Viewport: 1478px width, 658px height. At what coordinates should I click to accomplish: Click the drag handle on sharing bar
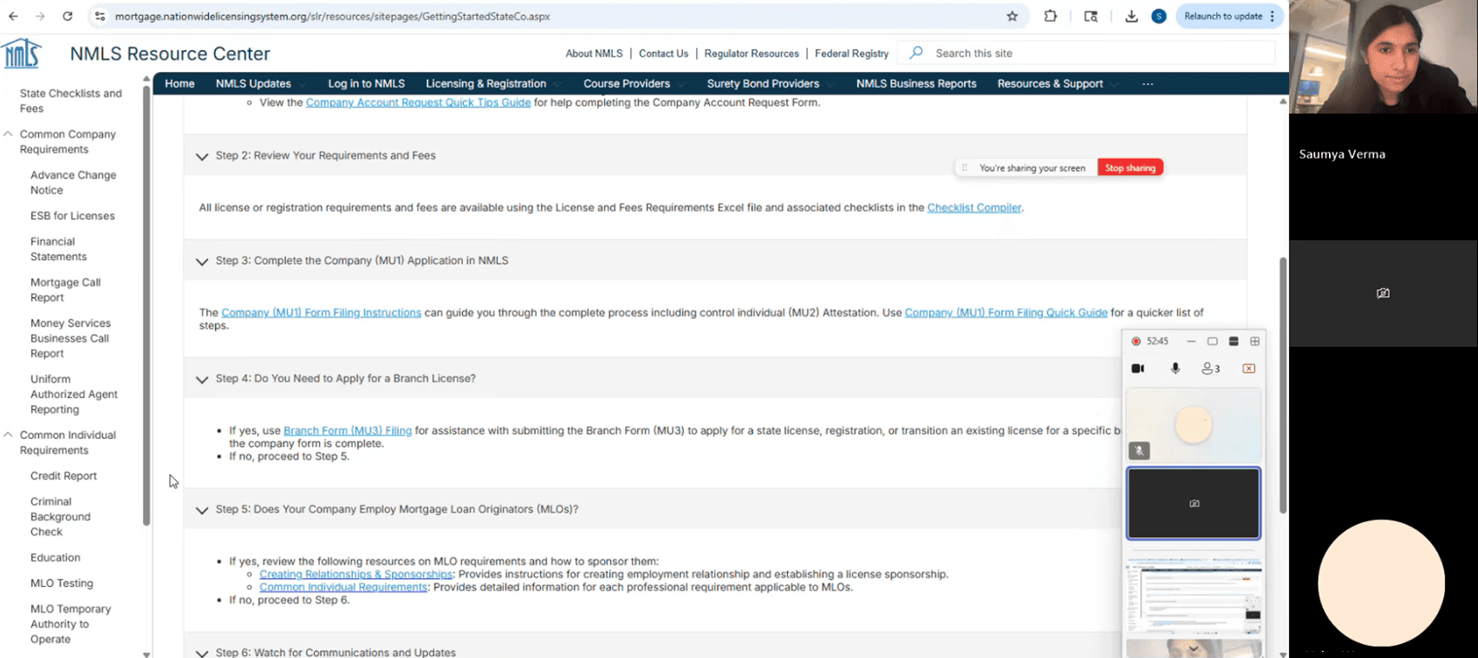point(965,168)
